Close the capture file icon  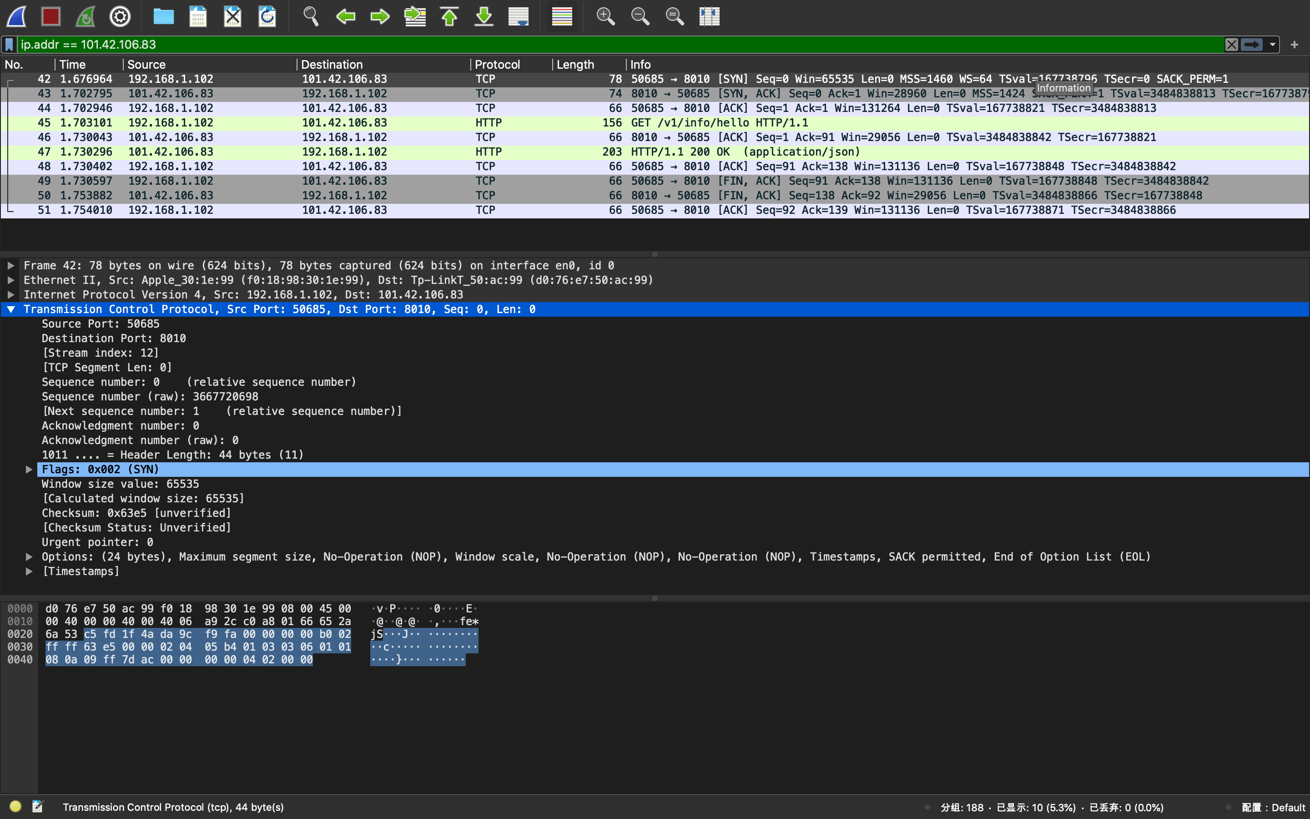pyautogui.click(x=233, y=16)
